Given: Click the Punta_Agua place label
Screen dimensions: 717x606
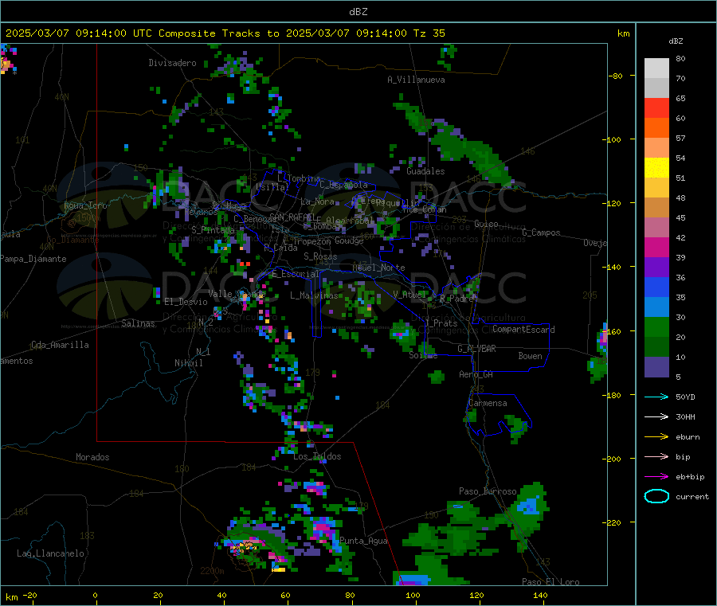Looking at the screenshot, I should 363,541.
